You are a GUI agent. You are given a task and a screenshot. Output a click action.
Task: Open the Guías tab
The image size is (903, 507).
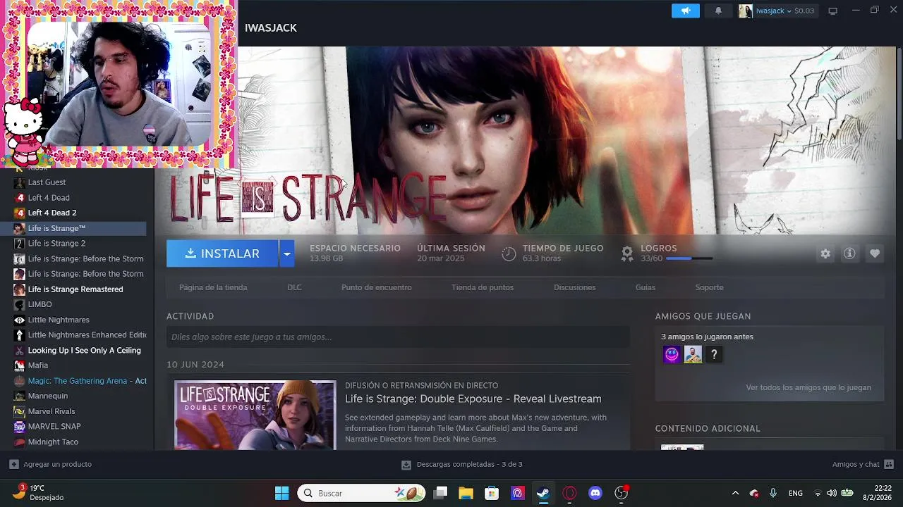[646, 287]
